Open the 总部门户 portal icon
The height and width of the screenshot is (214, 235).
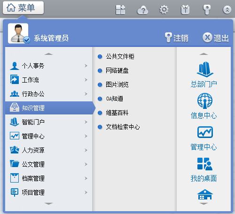[x=205, y=69]
